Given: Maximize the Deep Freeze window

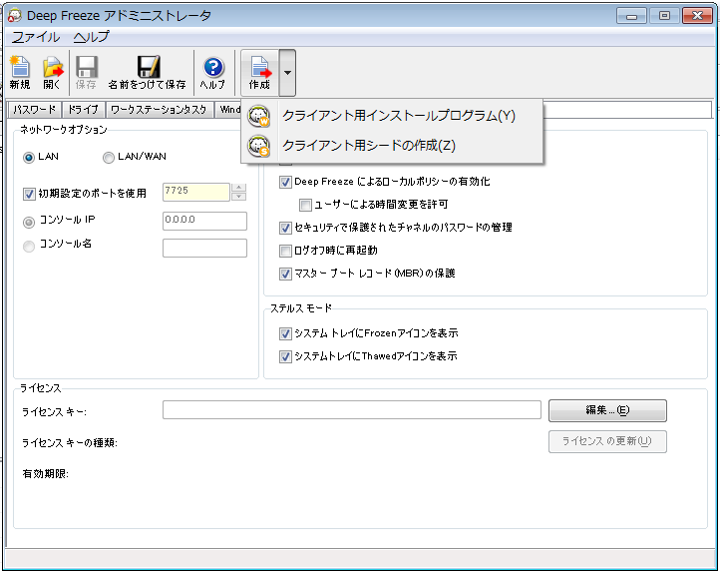Looking at the screenshot, I should [664, 16].
